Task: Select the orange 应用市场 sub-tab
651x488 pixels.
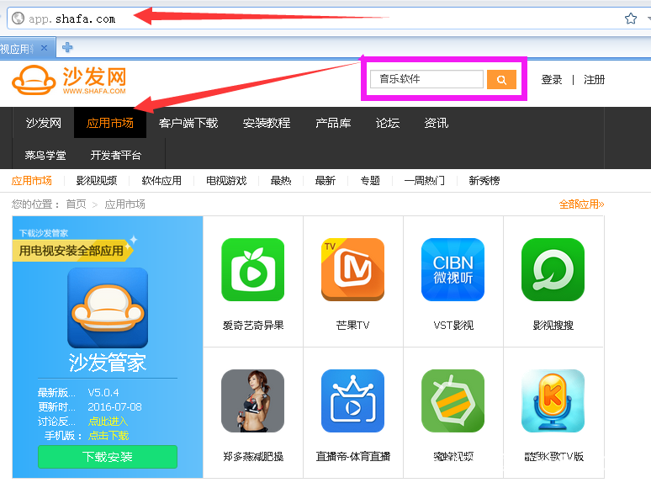Action: pyautogui.click(x=32, y=181)
